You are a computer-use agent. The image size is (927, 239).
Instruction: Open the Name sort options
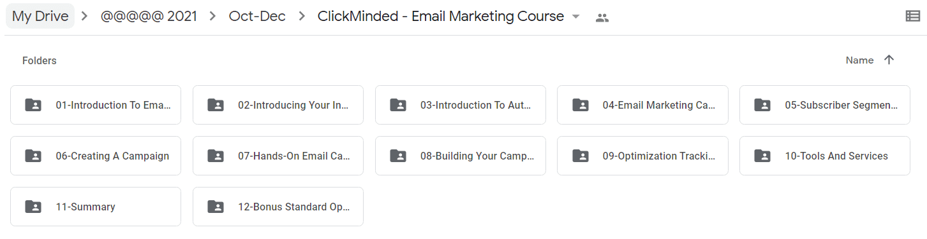pyautogui.click(x=859, y=60)
